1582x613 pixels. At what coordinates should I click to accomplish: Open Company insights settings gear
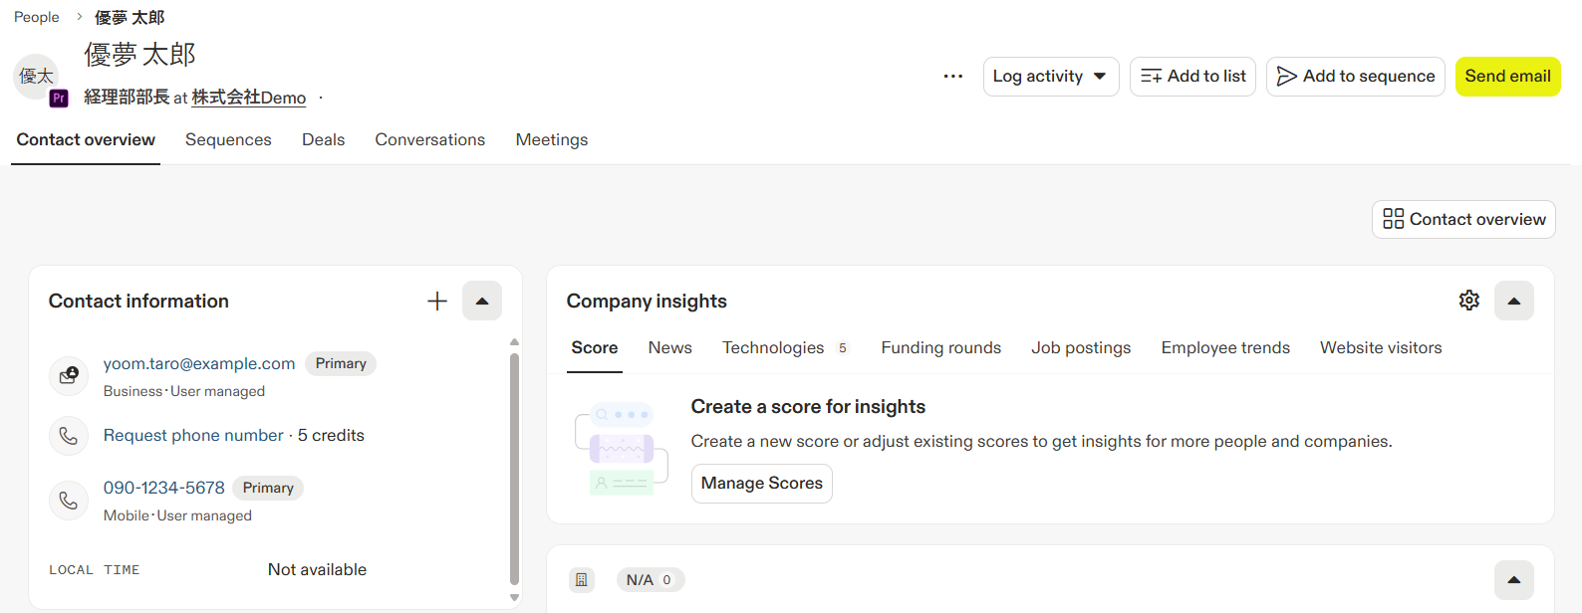(1469, 301)
